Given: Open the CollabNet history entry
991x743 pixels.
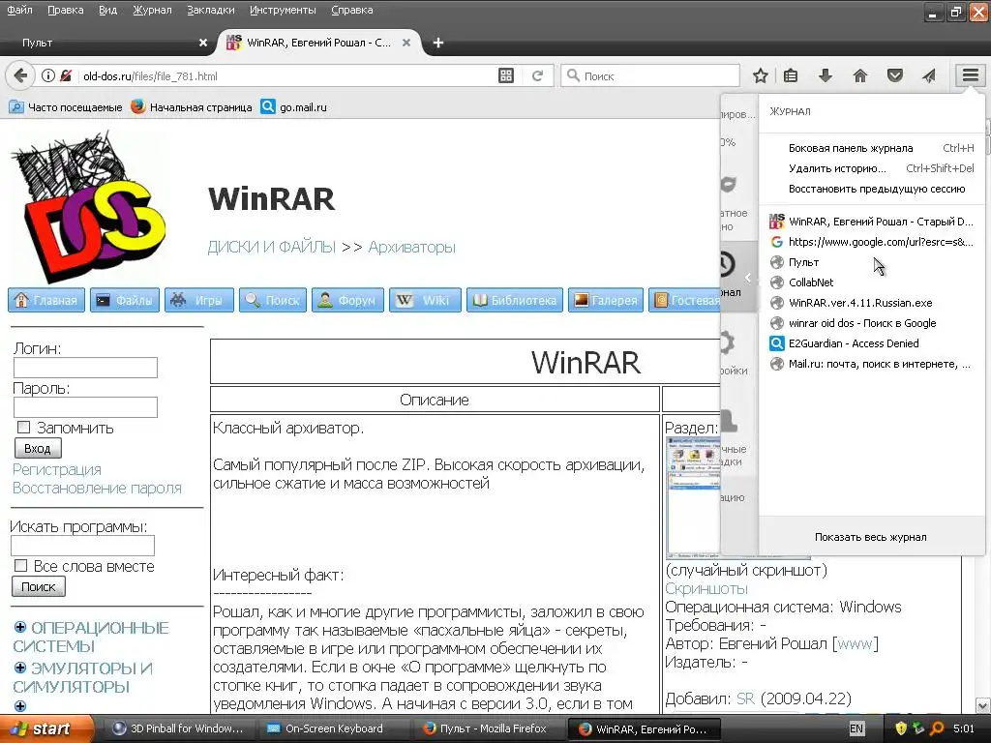Looking at the screenshot, I should click(x=872, y=282).
